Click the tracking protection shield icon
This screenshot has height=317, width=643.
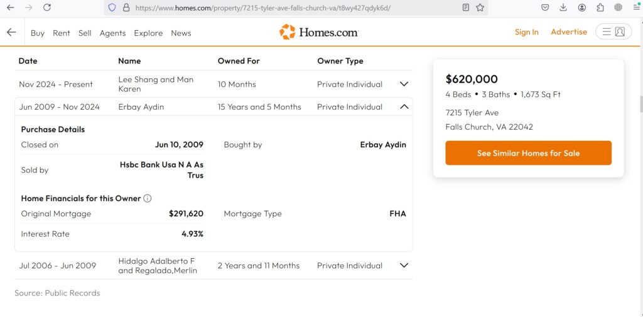[x=112, y=8]
